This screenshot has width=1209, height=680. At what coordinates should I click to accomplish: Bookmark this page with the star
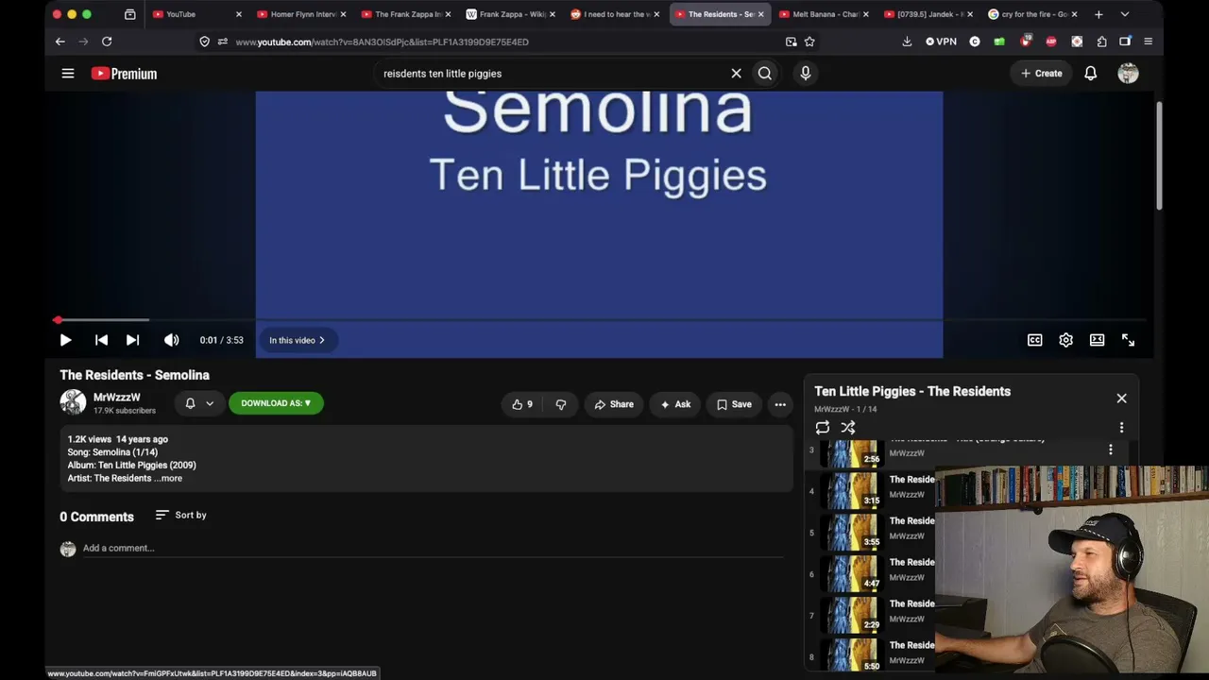[809, 42]
